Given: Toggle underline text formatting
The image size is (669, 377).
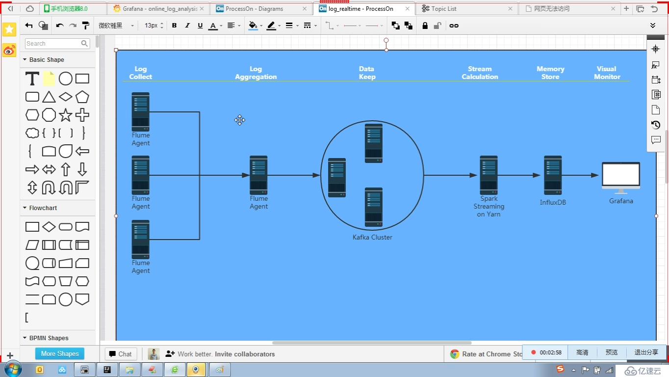Looking at the screenshot, I should point(200,26).
